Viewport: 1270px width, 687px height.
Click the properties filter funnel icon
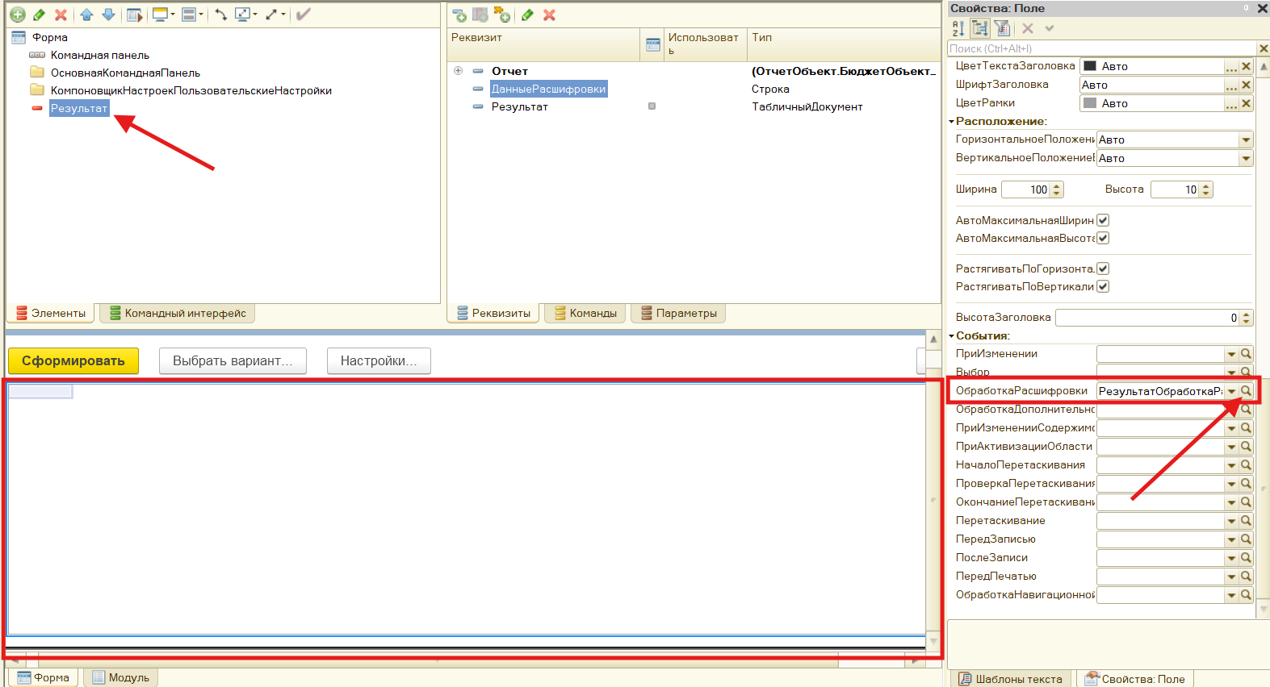(1002, 28)
